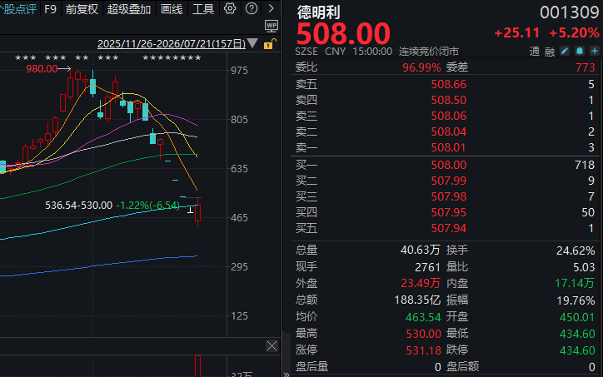Select 买四 price 507.95

click(448, 212)
